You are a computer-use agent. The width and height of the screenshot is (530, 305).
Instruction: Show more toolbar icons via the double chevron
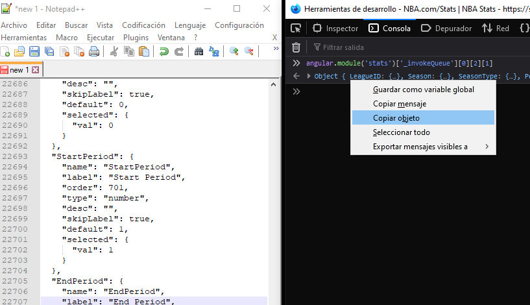(276, 49)
